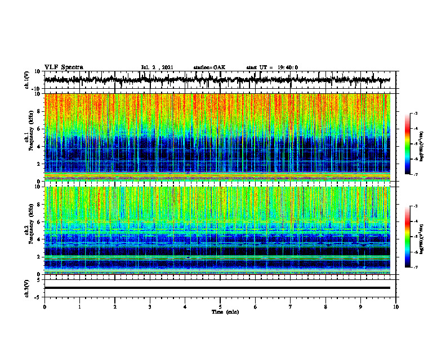Click time axis tick label "6"
446x344 pixels.
click(x=256, y=307)
